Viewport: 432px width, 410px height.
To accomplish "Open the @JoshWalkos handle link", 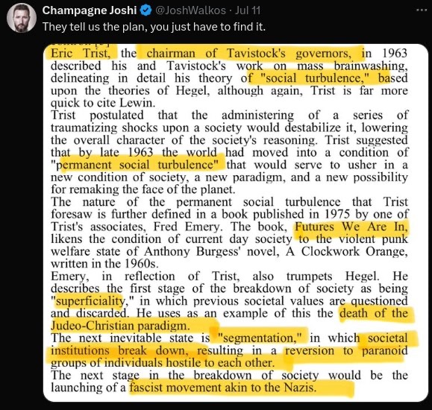I will [190, 10].
